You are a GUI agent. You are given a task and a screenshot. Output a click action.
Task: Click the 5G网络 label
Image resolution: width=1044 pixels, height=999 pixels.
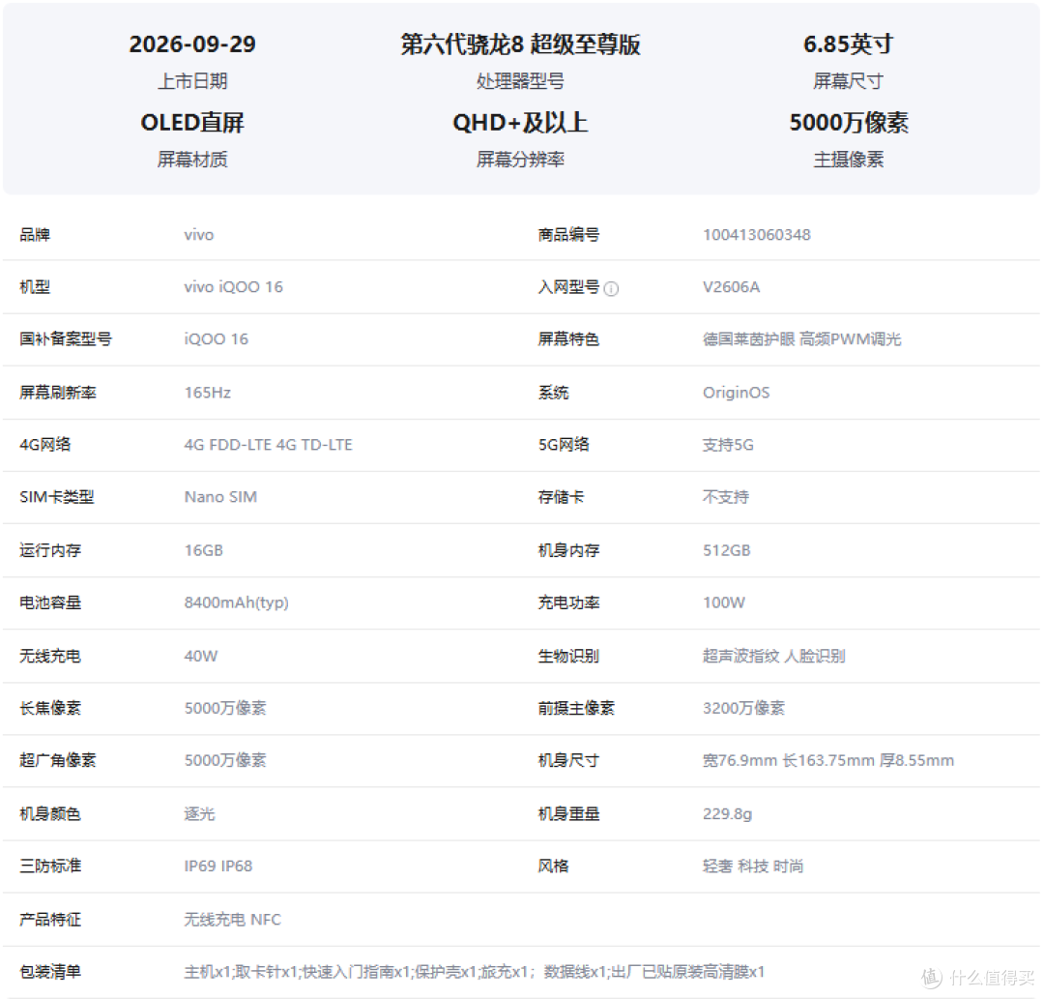(564, 444)
